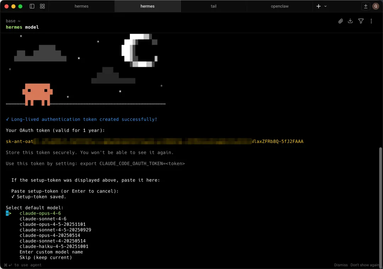The height and width of the screenshot is (269, 383).
Task: Switch to the first hermes tab
Action: pyautogui.click(x=82, y=6)
